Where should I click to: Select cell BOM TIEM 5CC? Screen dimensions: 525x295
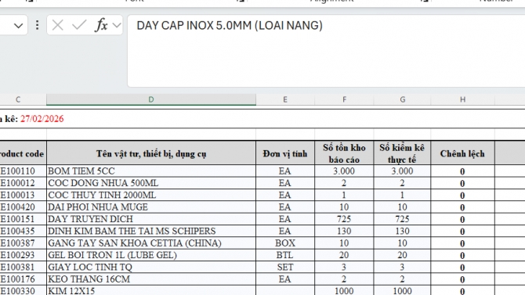[151, 171]
